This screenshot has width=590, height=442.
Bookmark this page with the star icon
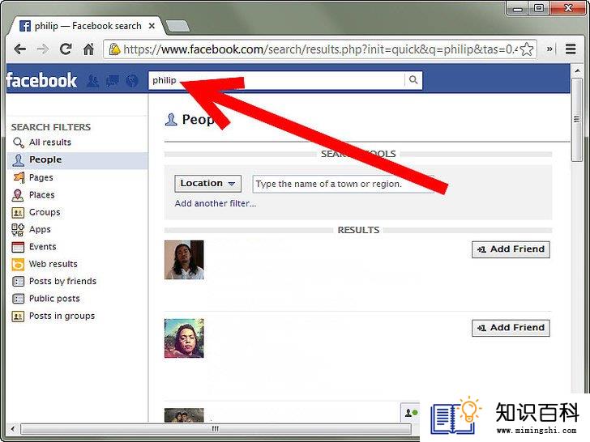pyautogui.click(x=527, y=49)
